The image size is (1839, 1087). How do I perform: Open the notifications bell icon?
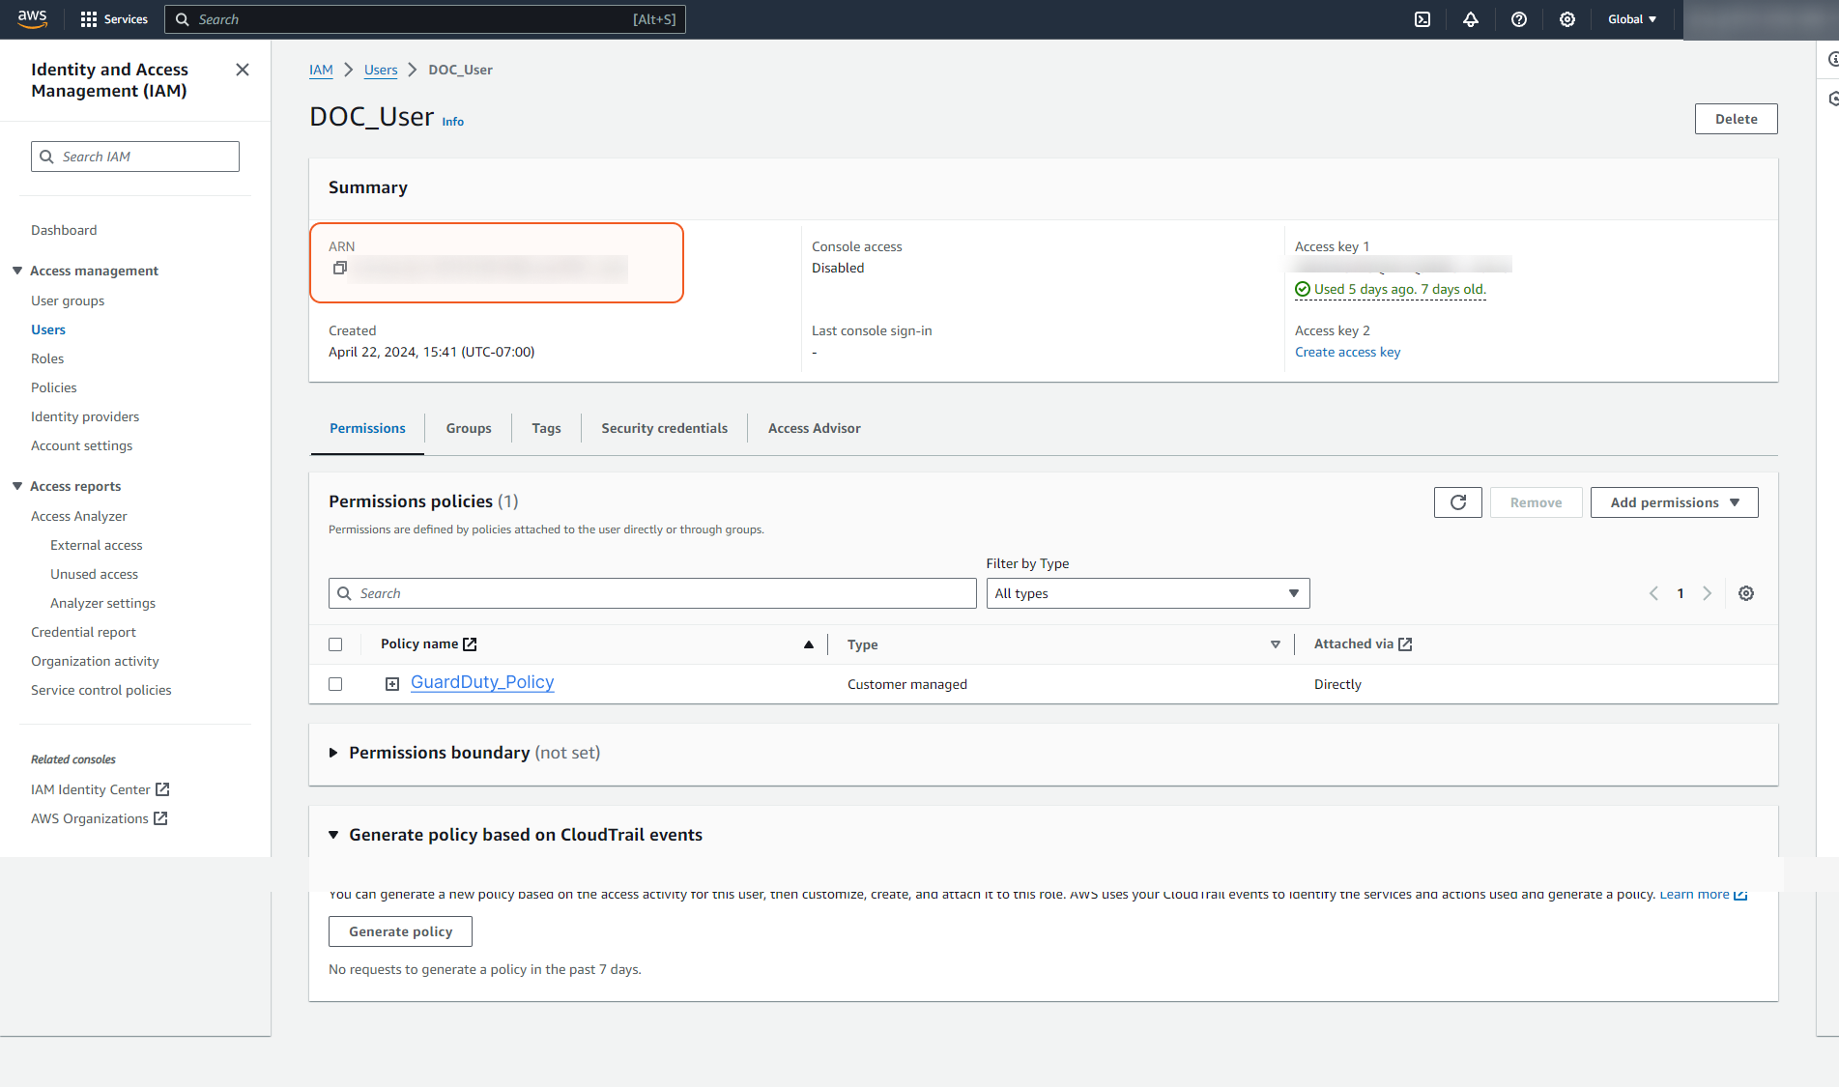click(x=1470, y=19)
